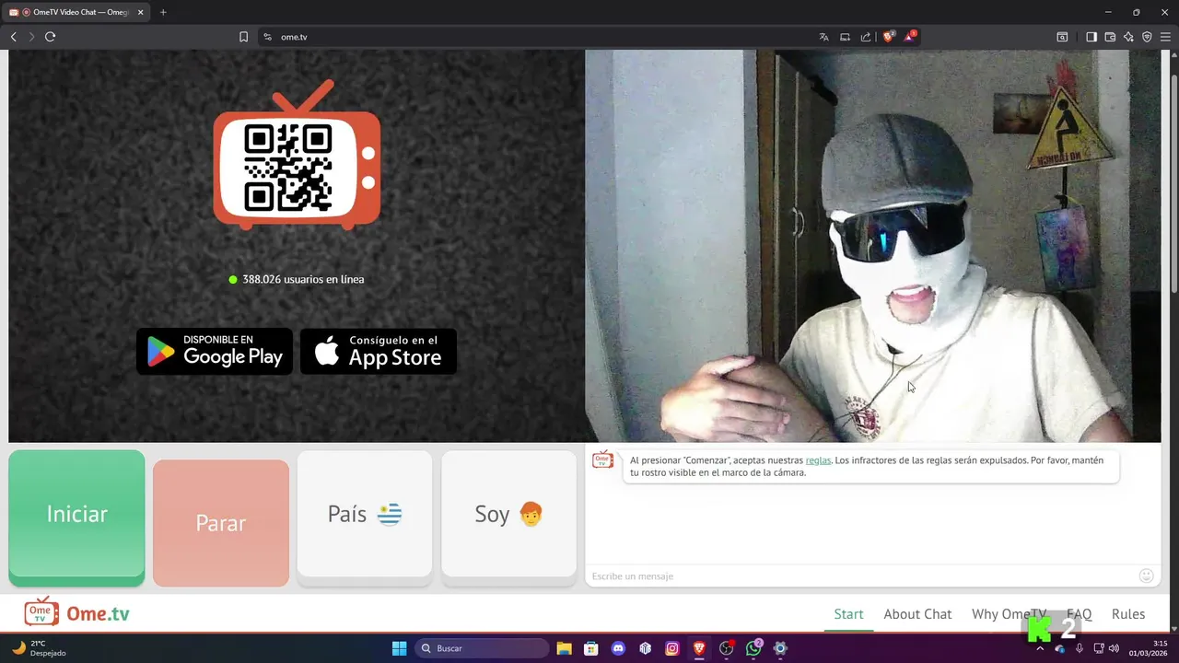The width and height of the screenshot is (1179, 663).
Task: Click the red Parar button
Action: (221, 523)
